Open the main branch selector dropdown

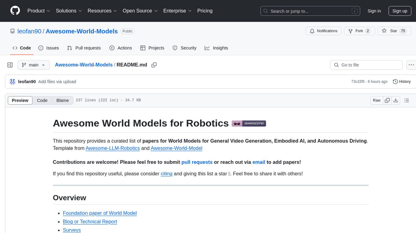pyautogui.click(x=34, y=65)
